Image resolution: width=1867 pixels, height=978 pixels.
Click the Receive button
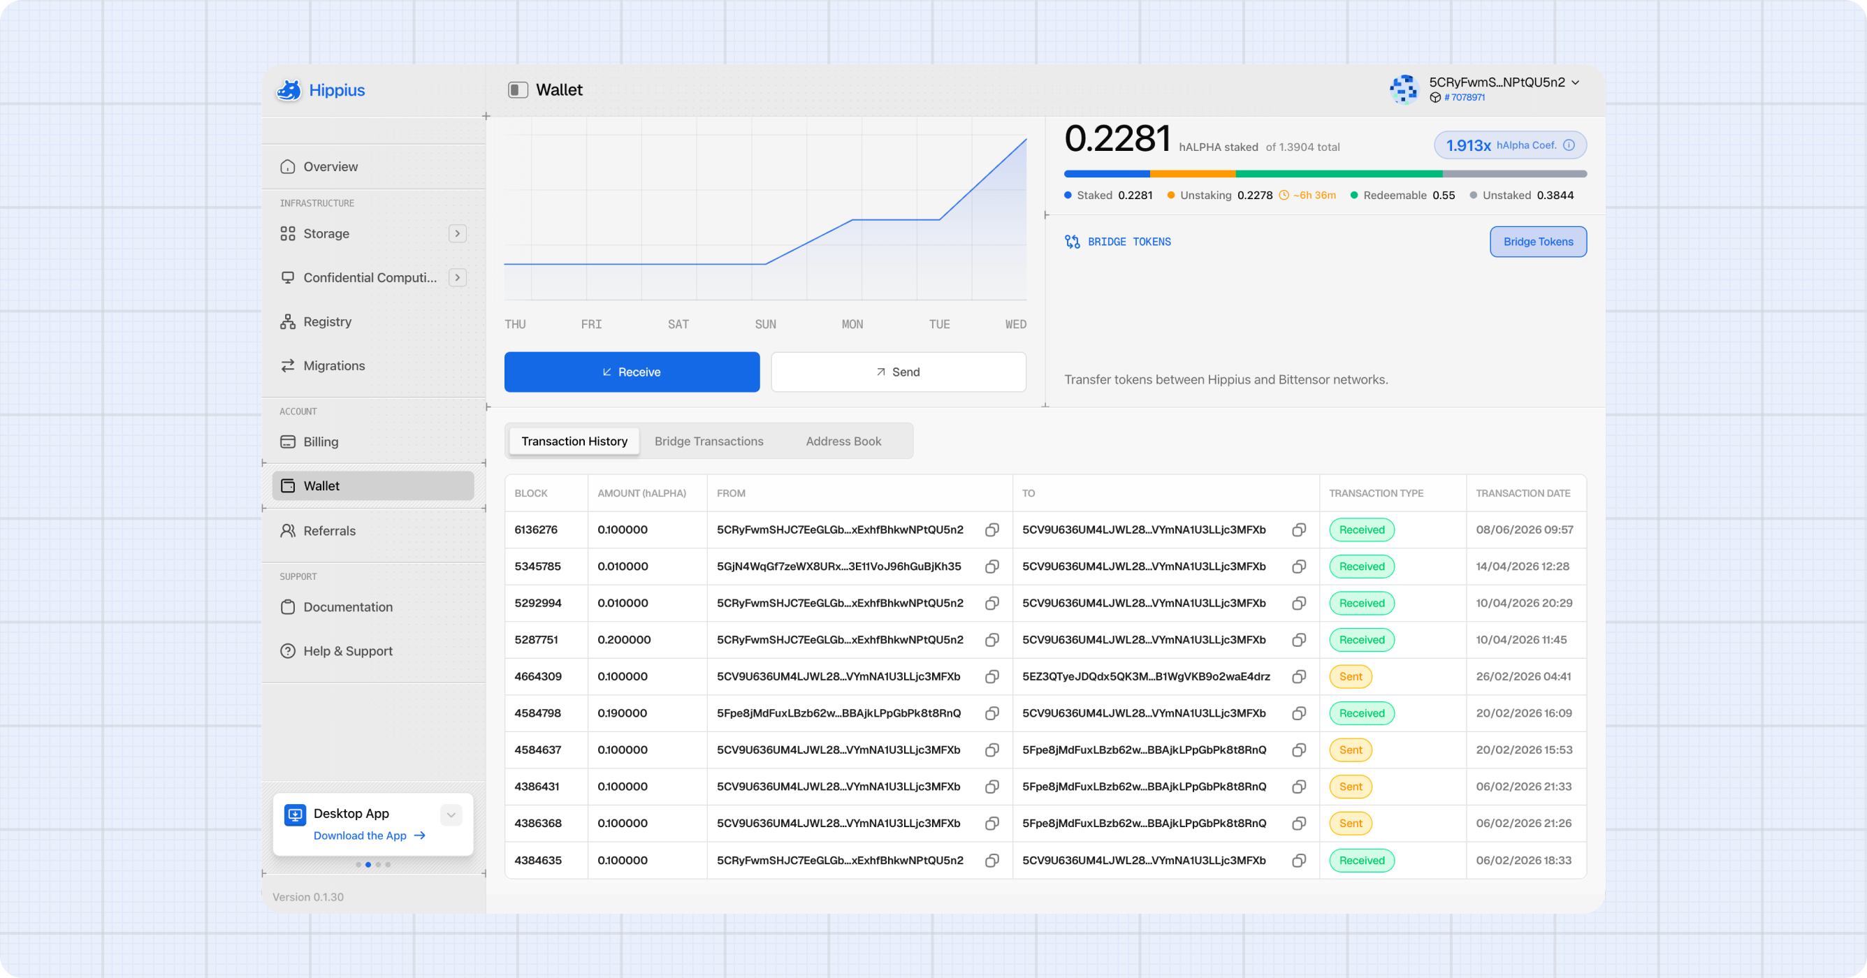[x=632, y=372]
